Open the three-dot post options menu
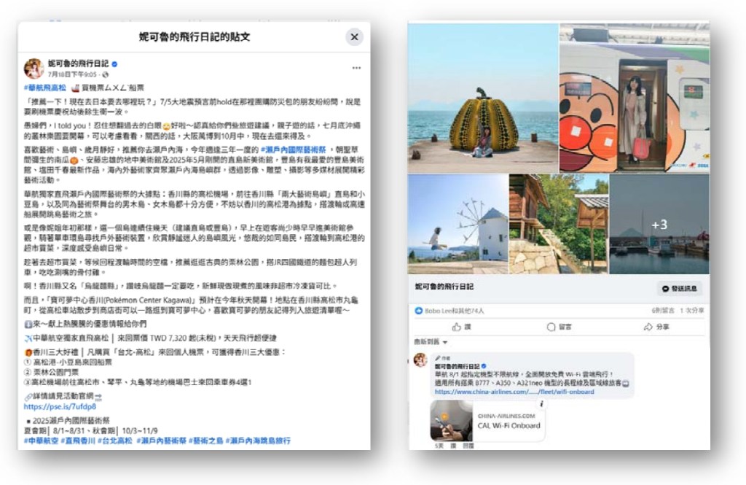 (356, 68)
